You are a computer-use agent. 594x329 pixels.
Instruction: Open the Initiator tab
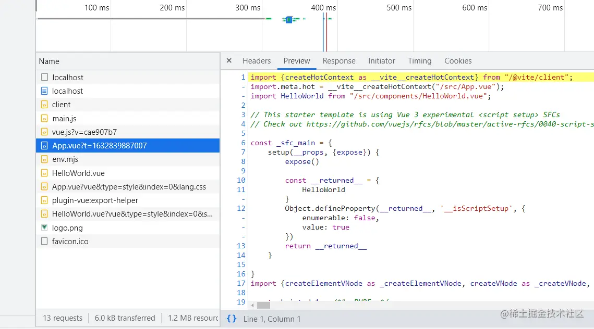[381, 61]
